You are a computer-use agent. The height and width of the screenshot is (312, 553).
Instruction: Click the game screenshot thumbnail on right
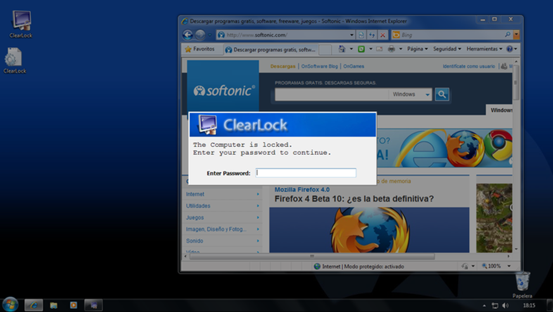[494, 218]
